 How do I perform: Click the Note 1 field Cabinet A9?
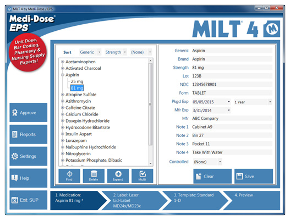[x=232, y=127]
